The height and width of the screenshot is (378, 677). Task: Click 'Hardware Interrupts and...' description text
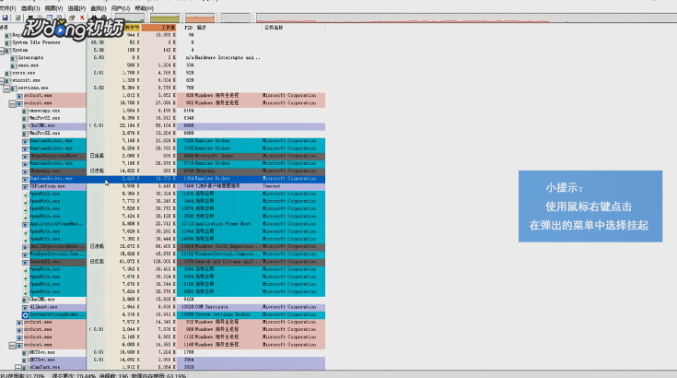tap(228, 58)
